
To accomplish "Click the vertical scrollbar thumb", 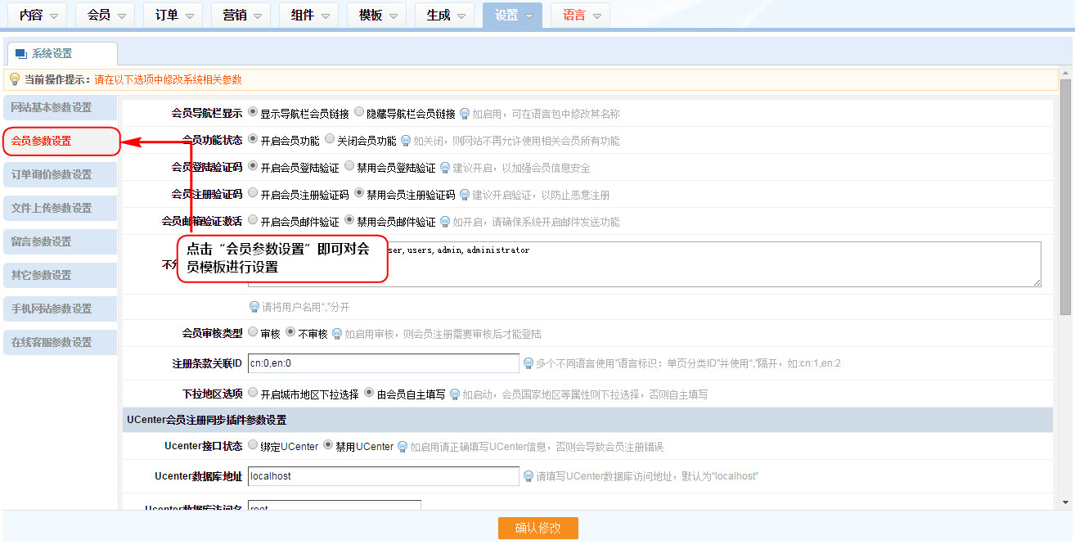I will click(x=1065, y=196).
